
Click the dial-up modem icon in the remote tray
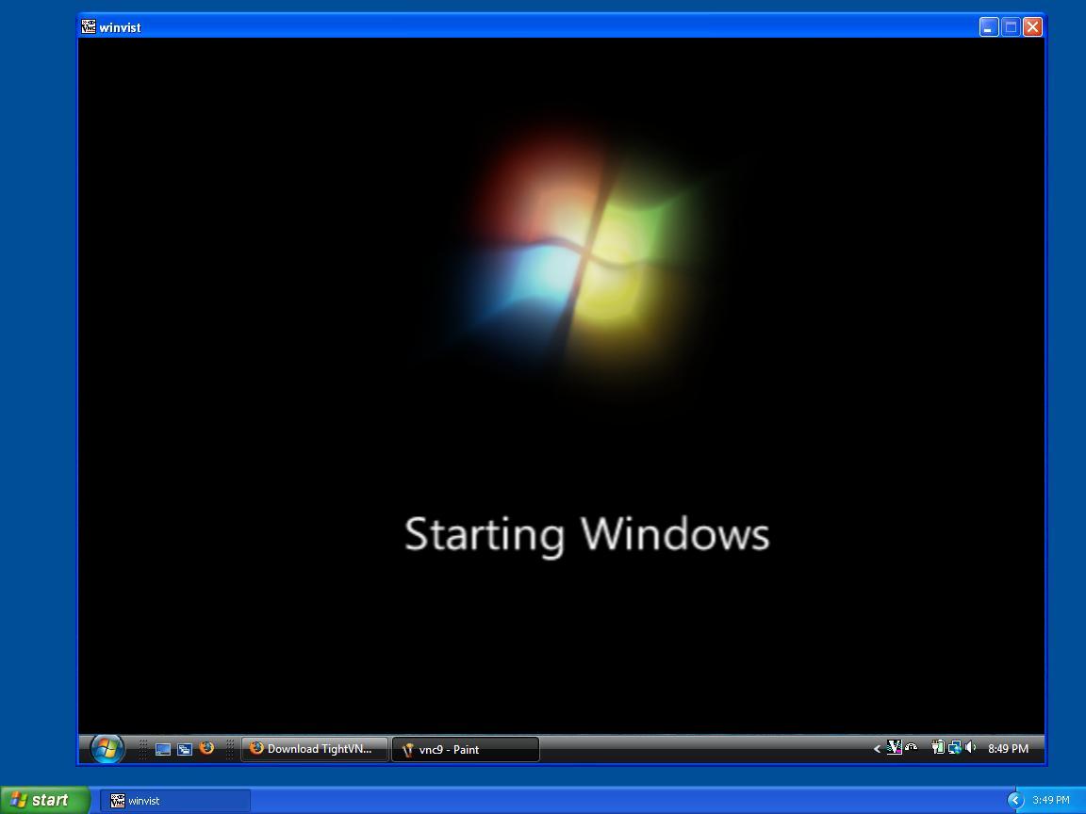click(x=912, y=747)
